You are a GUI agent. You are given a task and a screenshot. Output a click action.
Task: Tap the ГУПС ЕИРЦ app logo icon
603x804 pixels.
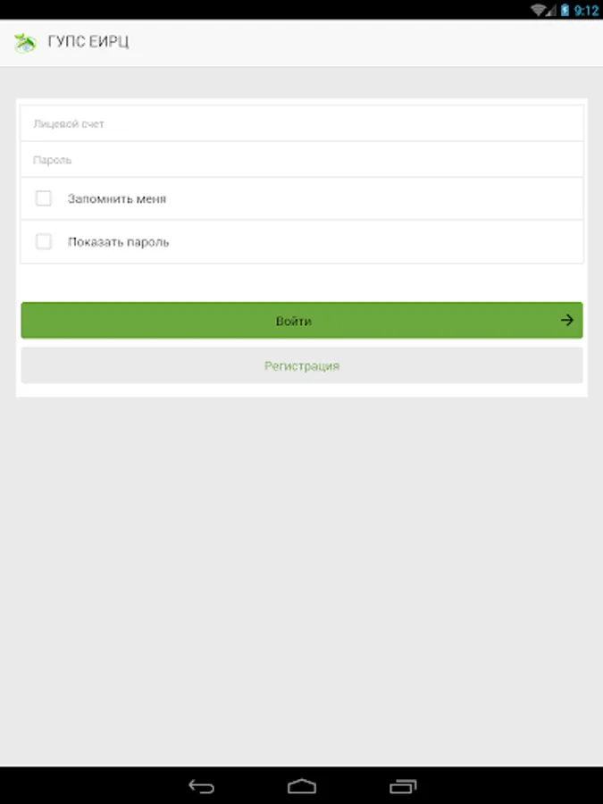[x=25, y=43]
